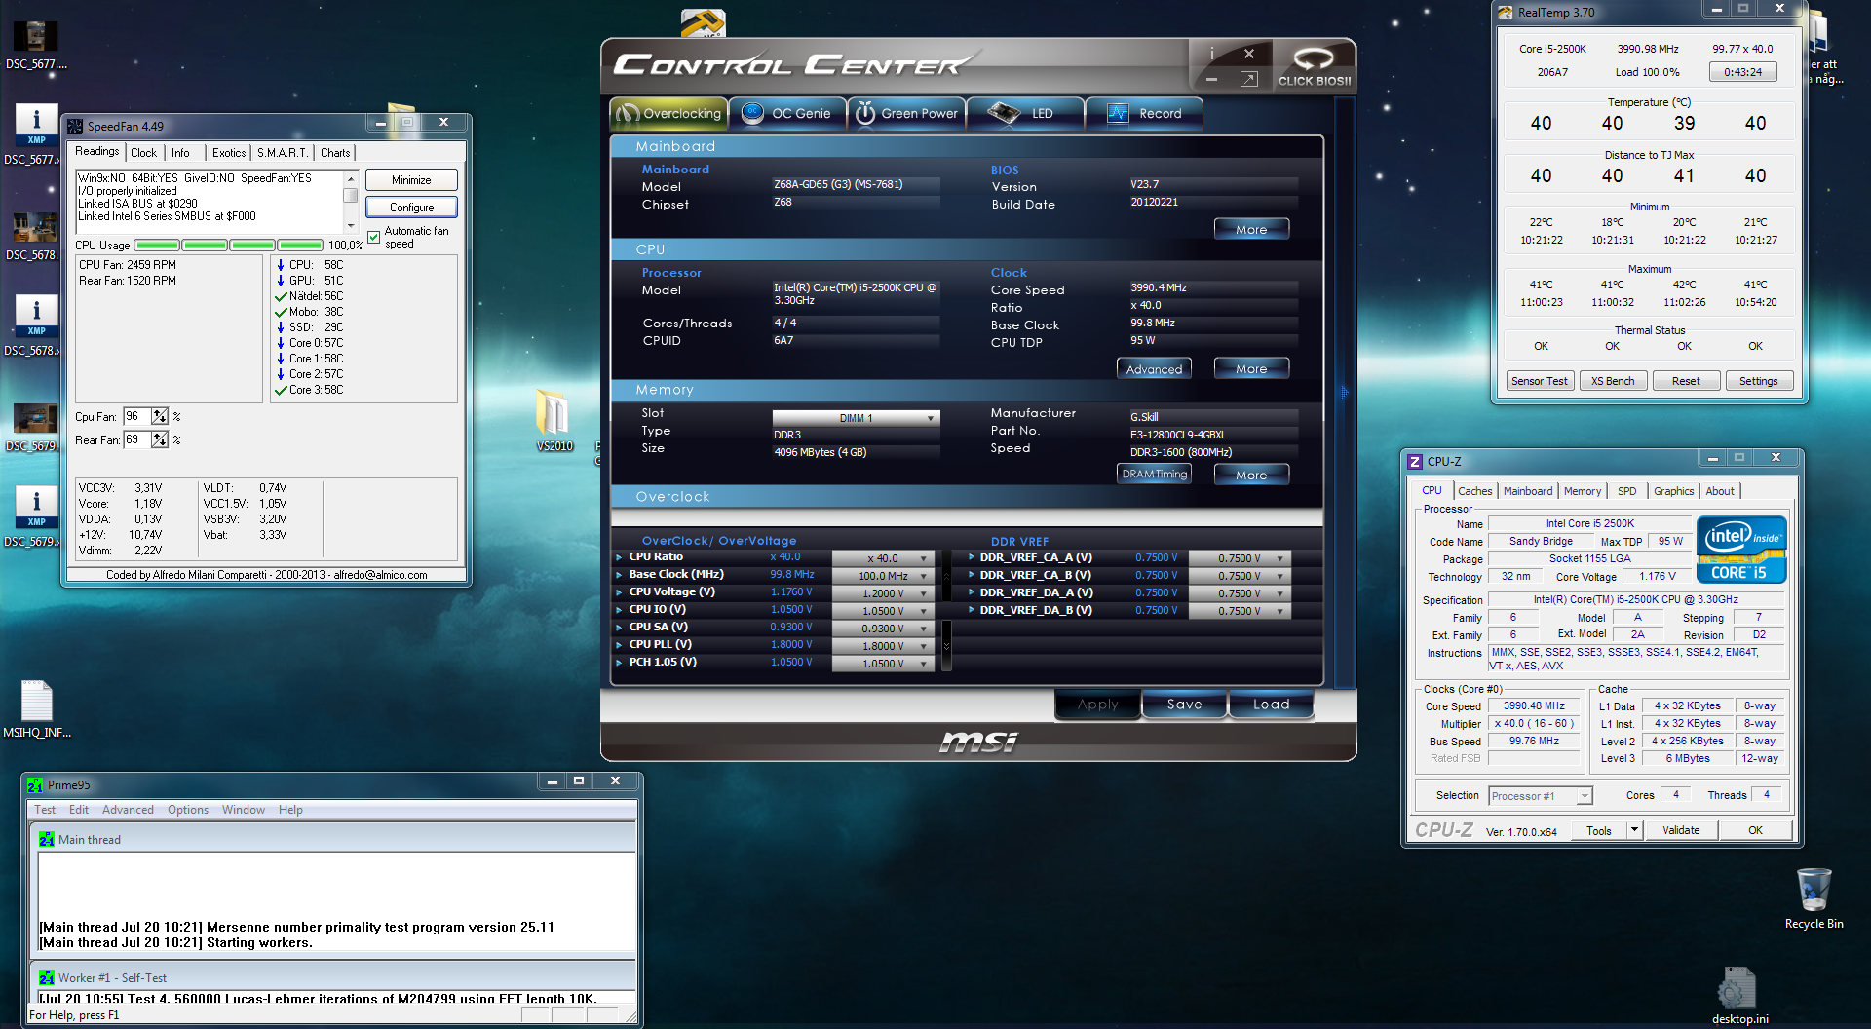Viewport: 1871px width, 1029px height.
Task: Click the Control Center restore window icon
Action: tap(1249, 79)
